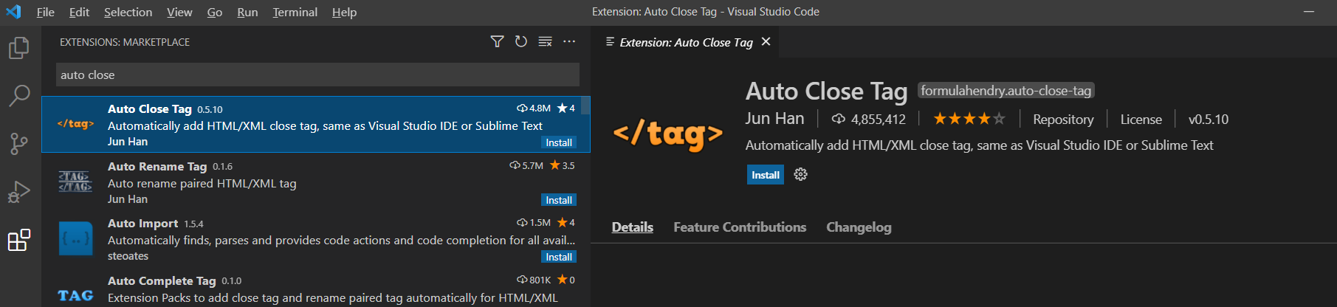Open the Terminal menu
1337x307 pixels.
click(295, 12)
